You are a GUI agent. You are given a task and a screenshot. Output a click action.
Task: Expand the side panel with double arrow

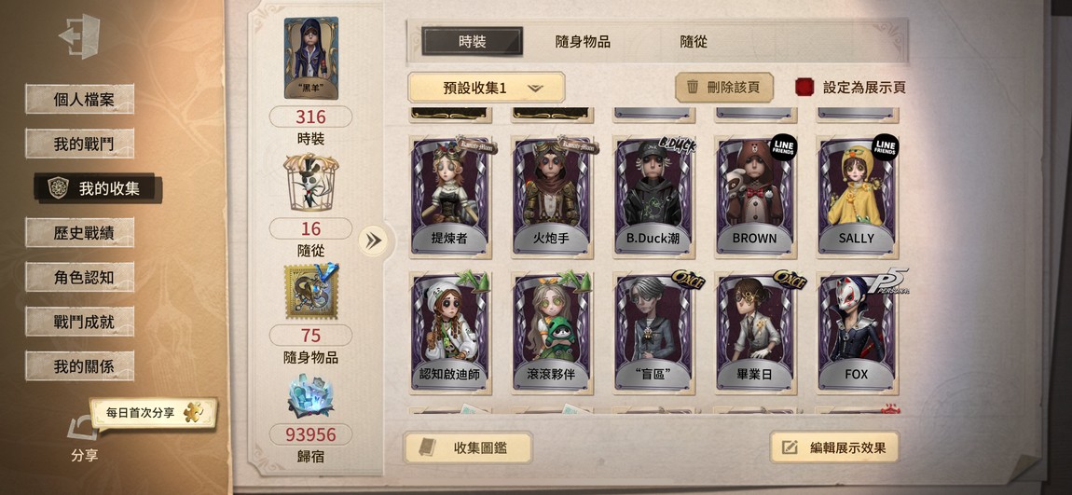click(373, 240)
